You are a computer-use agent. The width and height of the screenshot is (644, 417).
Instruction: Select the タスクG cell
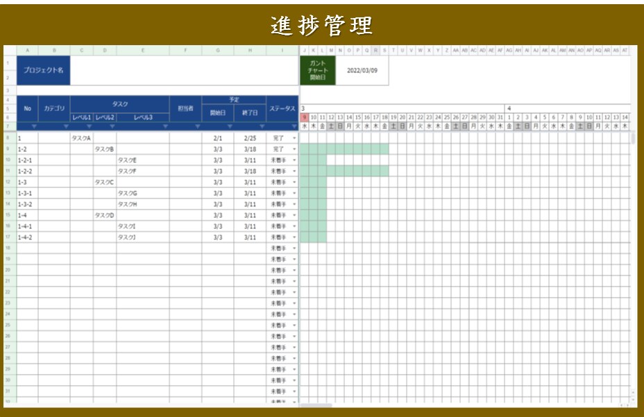[143, 194]
